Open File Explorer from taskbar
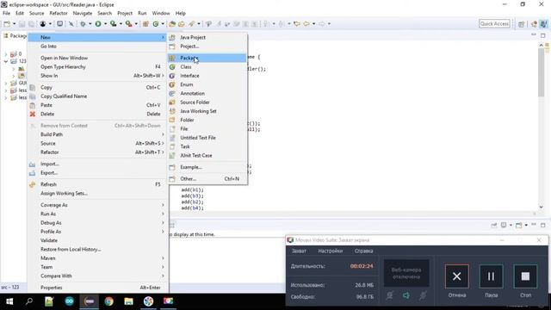This screenshot has height=310, width=551. point(128,301)
